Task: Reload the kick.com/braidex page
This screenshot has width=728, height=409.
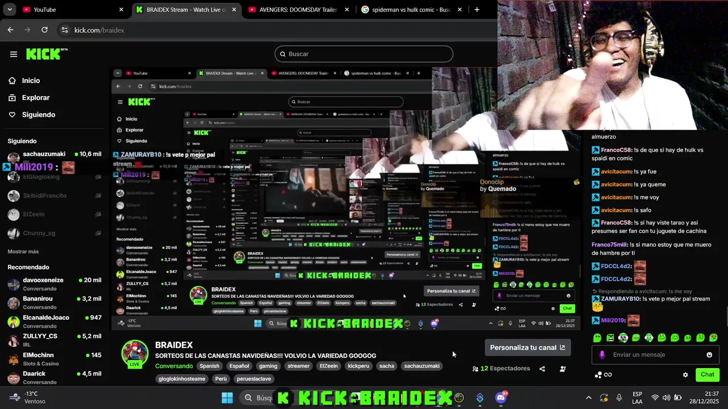Action: point(44,30)
